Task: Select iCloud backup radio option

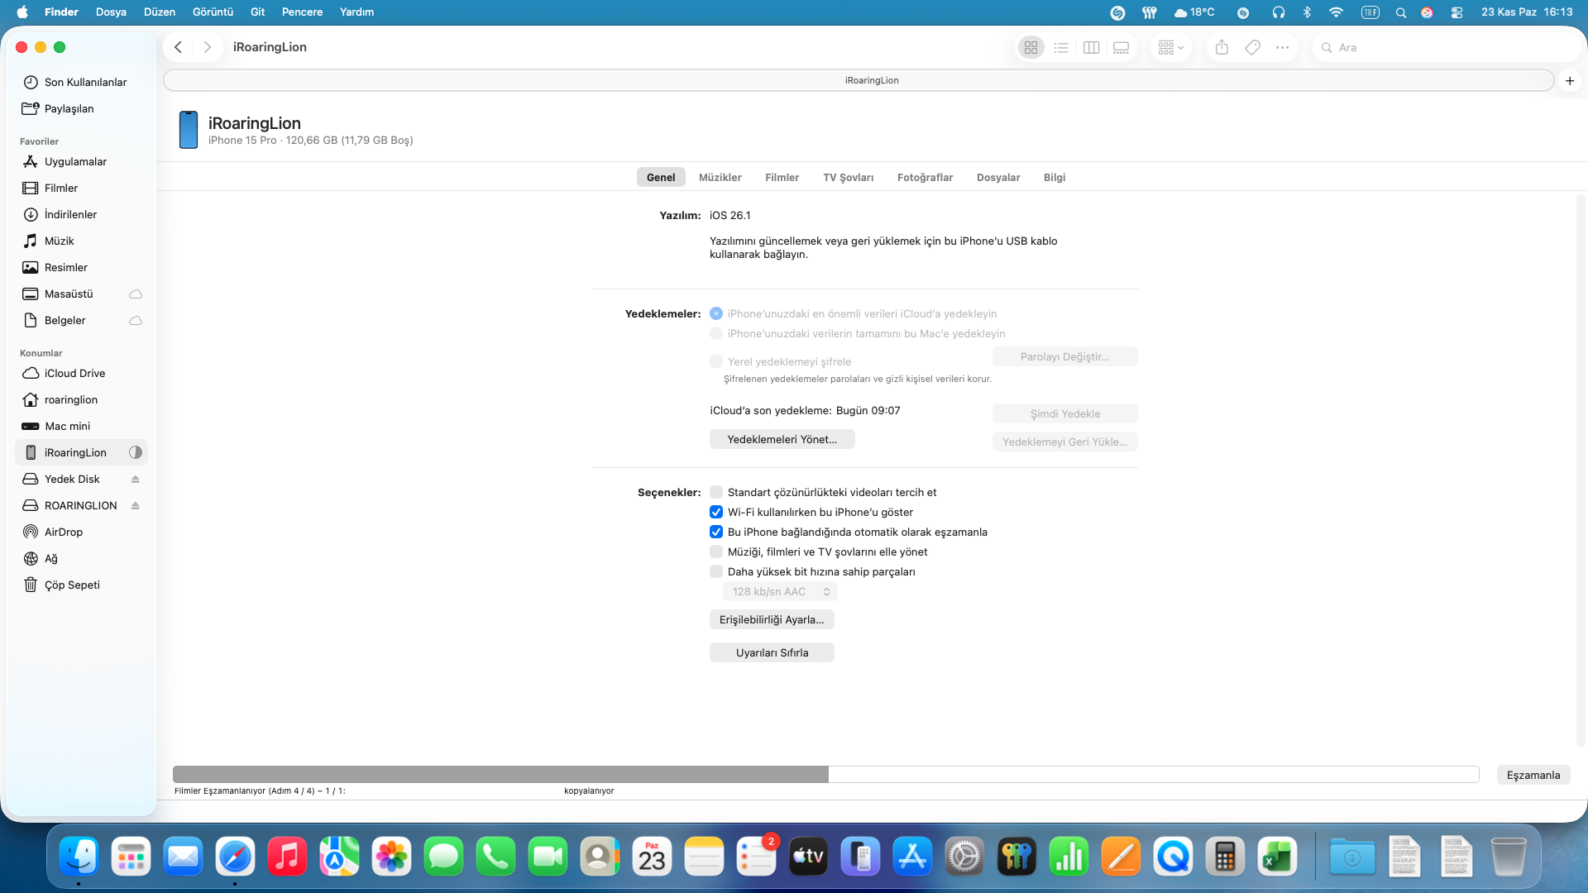Action: click(716, 313)
